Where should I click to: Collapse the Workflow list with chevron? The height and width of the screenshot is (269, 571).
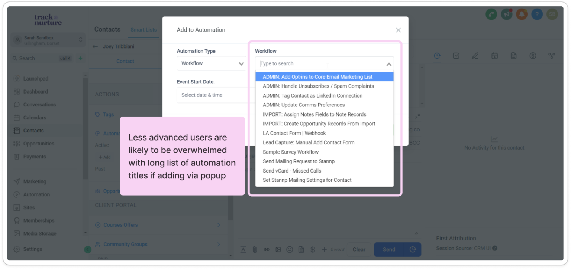tap(389, 64)
